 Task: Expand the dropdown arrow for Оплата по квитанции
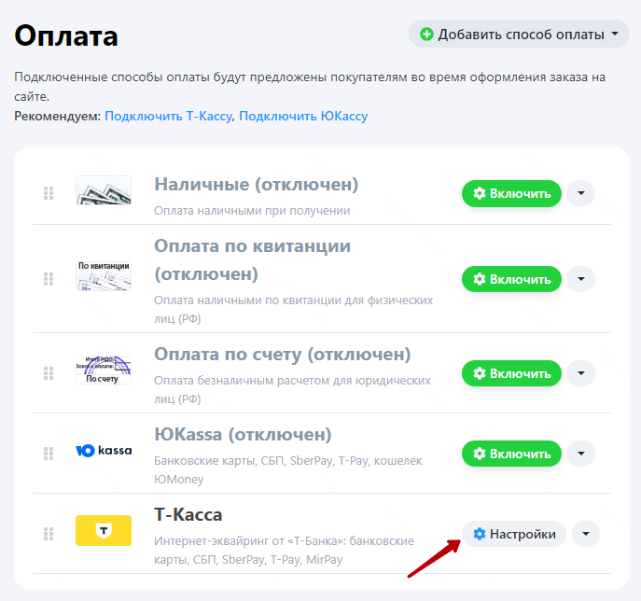pyautogui.click(x=581, y=279)
